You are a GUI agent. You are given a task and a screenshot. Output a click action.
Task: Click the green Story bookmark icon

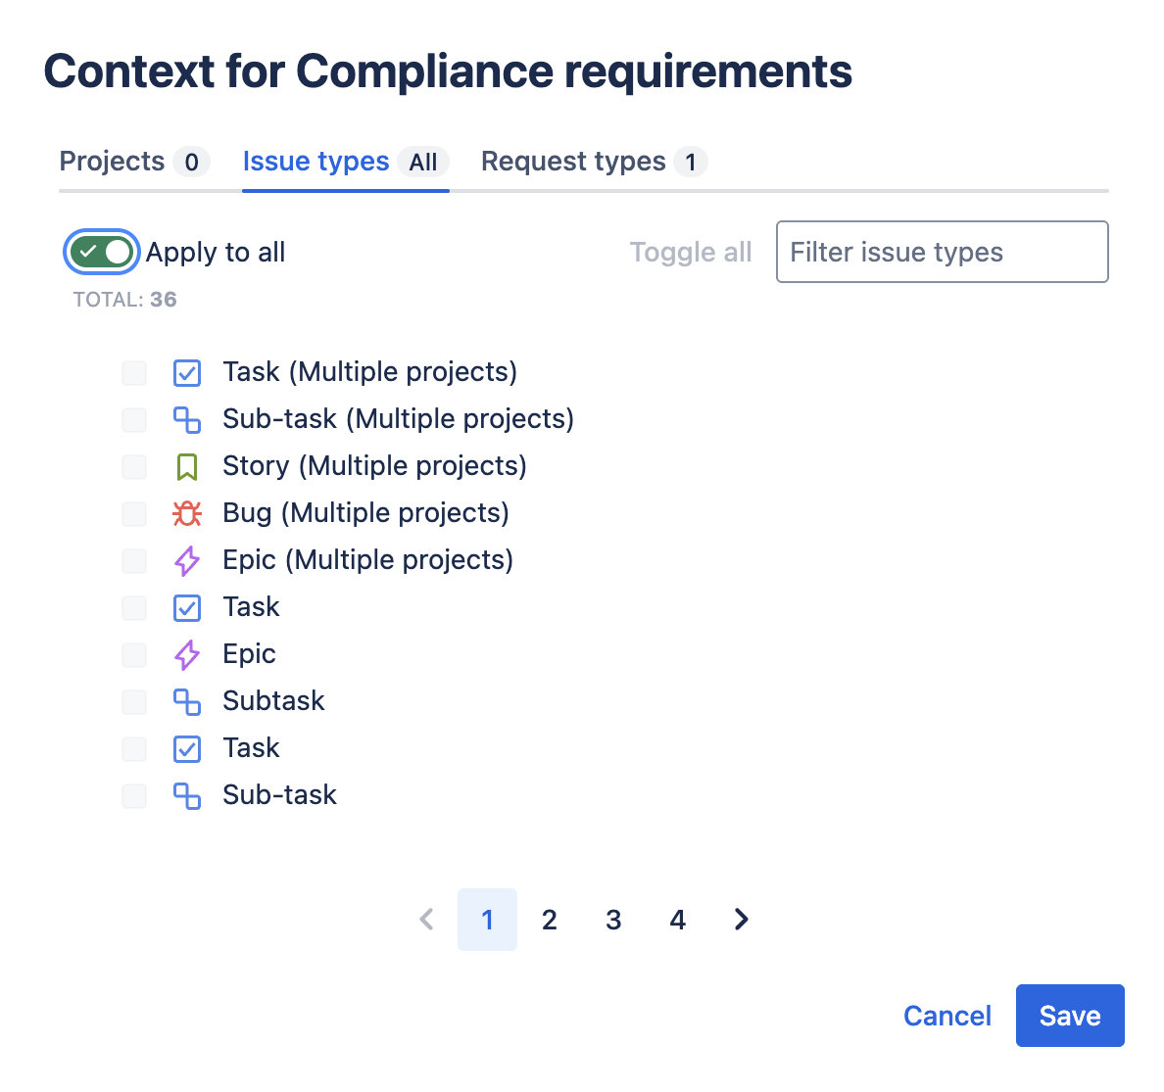point(187,466)
